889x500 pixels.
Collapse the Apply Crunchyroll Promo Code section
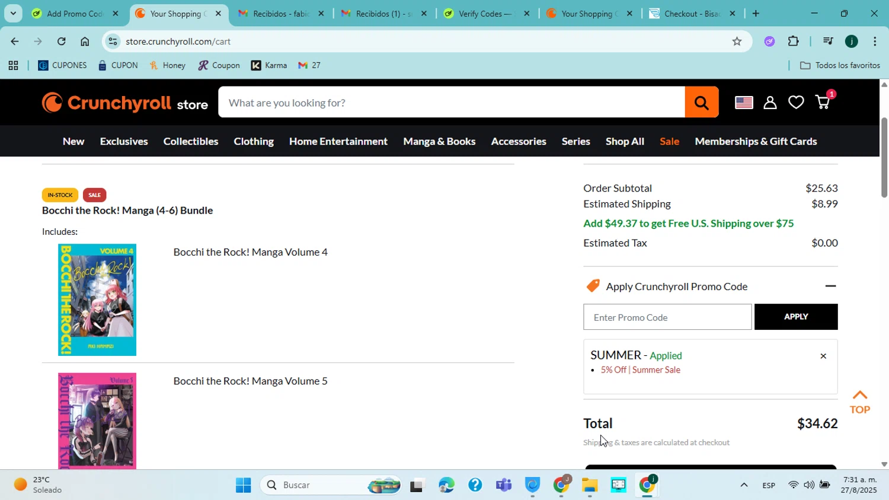(830, 286)
